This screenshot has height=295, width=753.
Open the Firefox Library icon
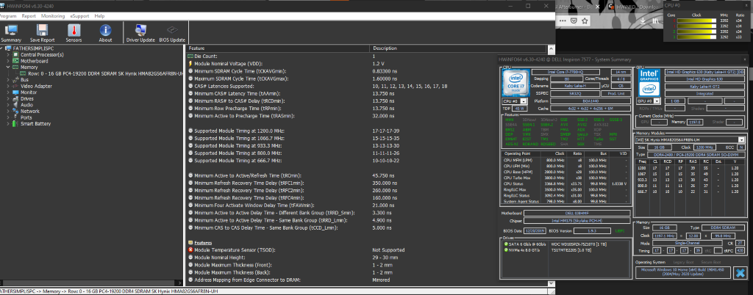coord(654,21)
